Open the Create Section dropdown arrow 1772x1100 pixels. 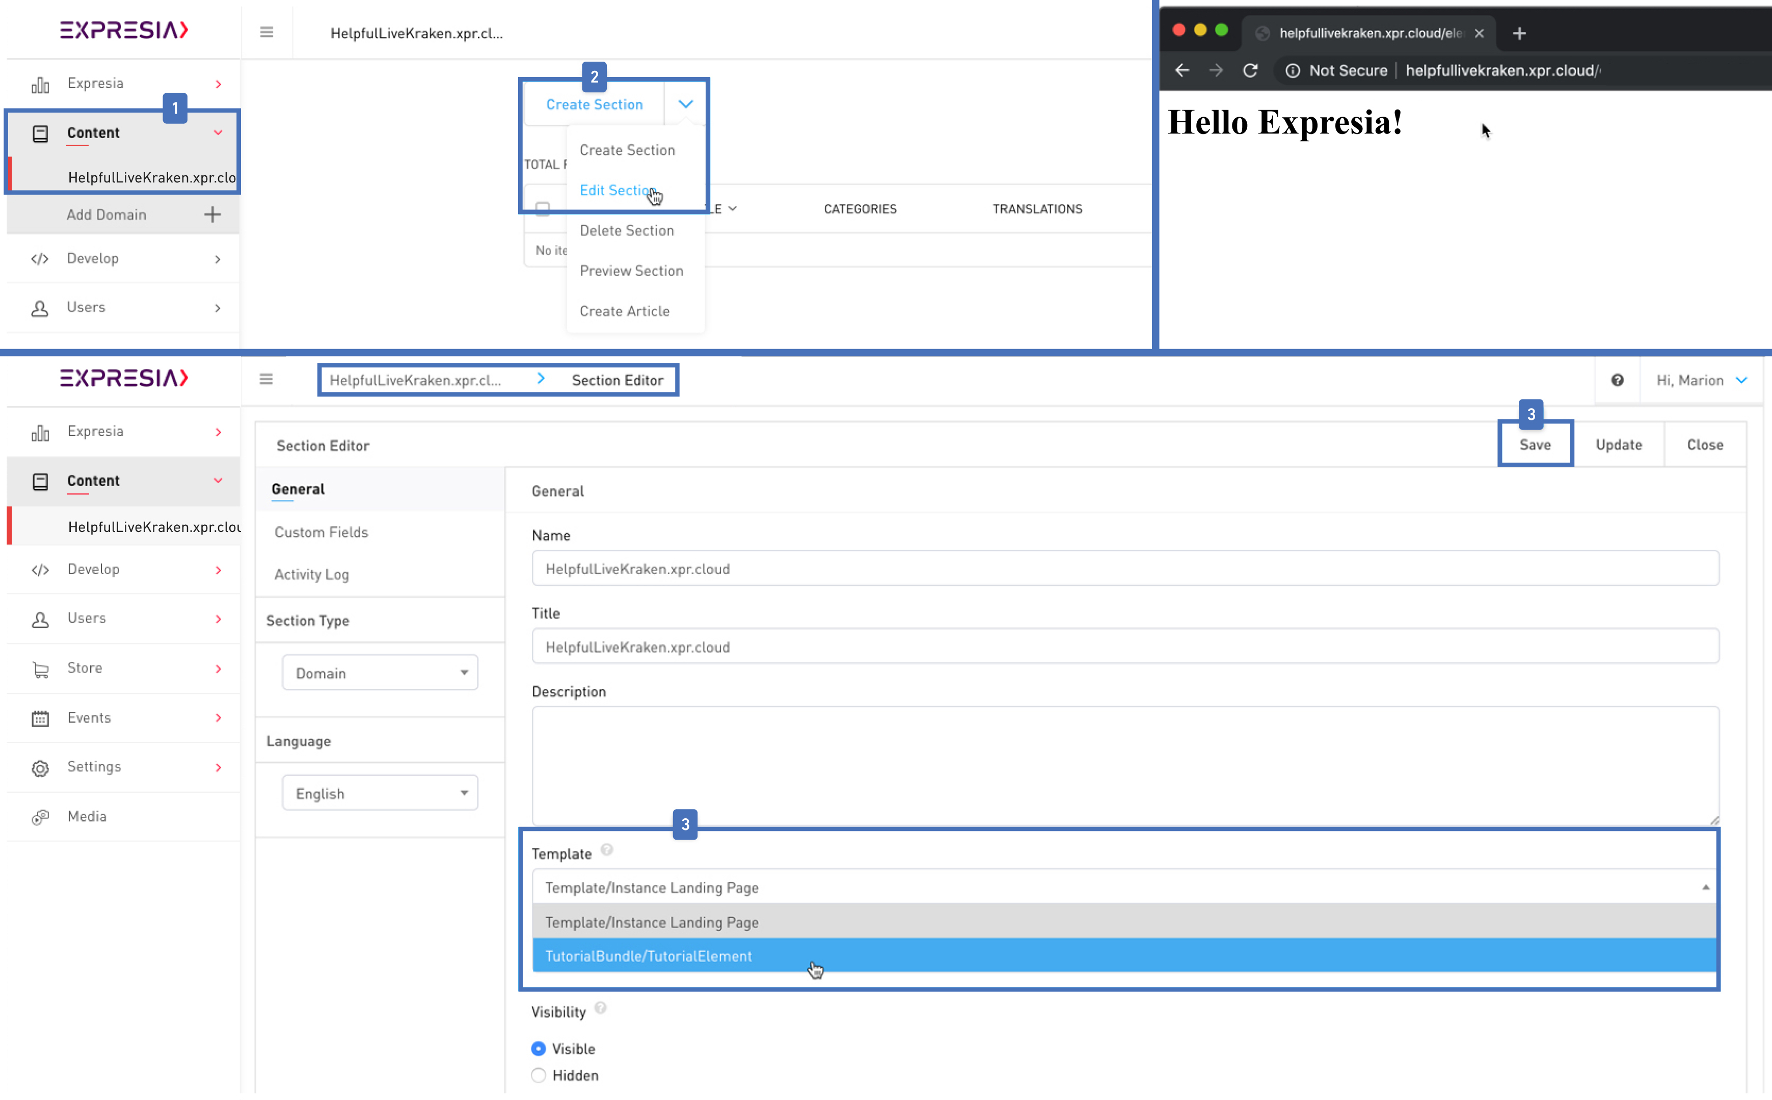coord(685,103)
